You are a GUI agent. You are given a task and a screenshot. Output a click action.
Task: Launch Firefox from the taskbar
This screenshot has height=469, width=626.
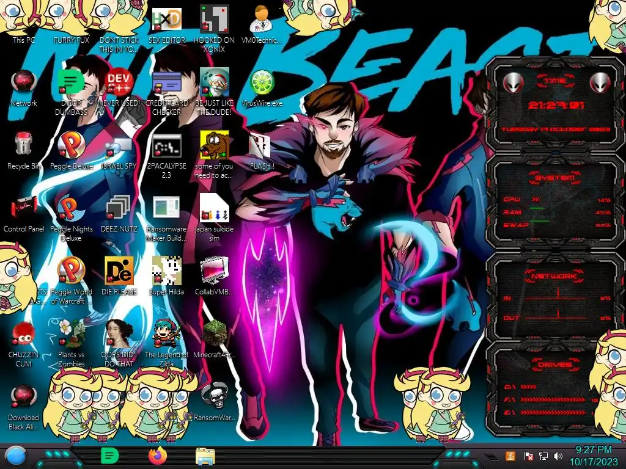coord(158,456)
